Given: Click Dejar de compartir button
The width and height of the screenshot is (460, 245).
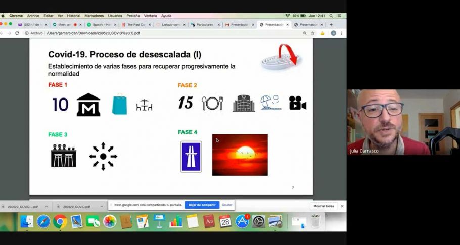Looking at the screenshot, I should coord(202,205).
